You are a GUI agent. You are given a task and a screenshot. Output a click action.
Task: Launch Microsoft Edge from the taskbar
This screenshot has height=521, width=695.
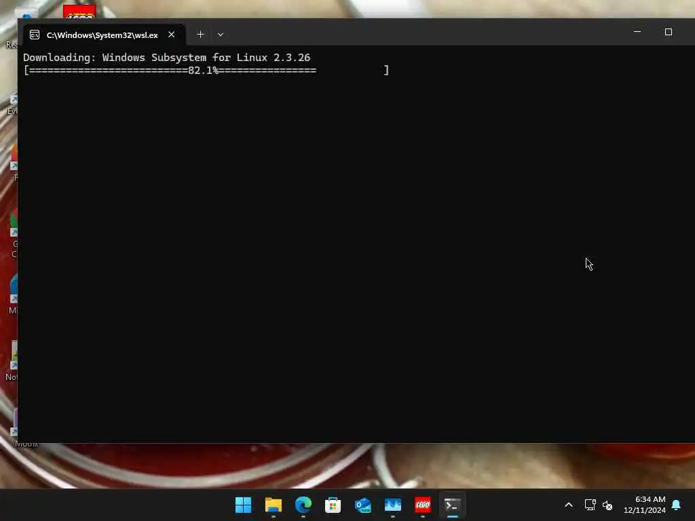pos(303,505)
